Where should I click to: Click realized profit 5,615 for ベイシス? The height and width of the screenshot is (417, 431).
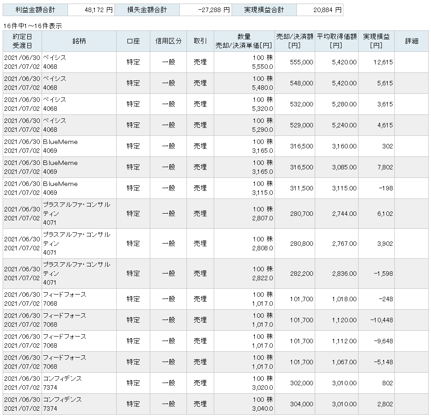point(385,83)
